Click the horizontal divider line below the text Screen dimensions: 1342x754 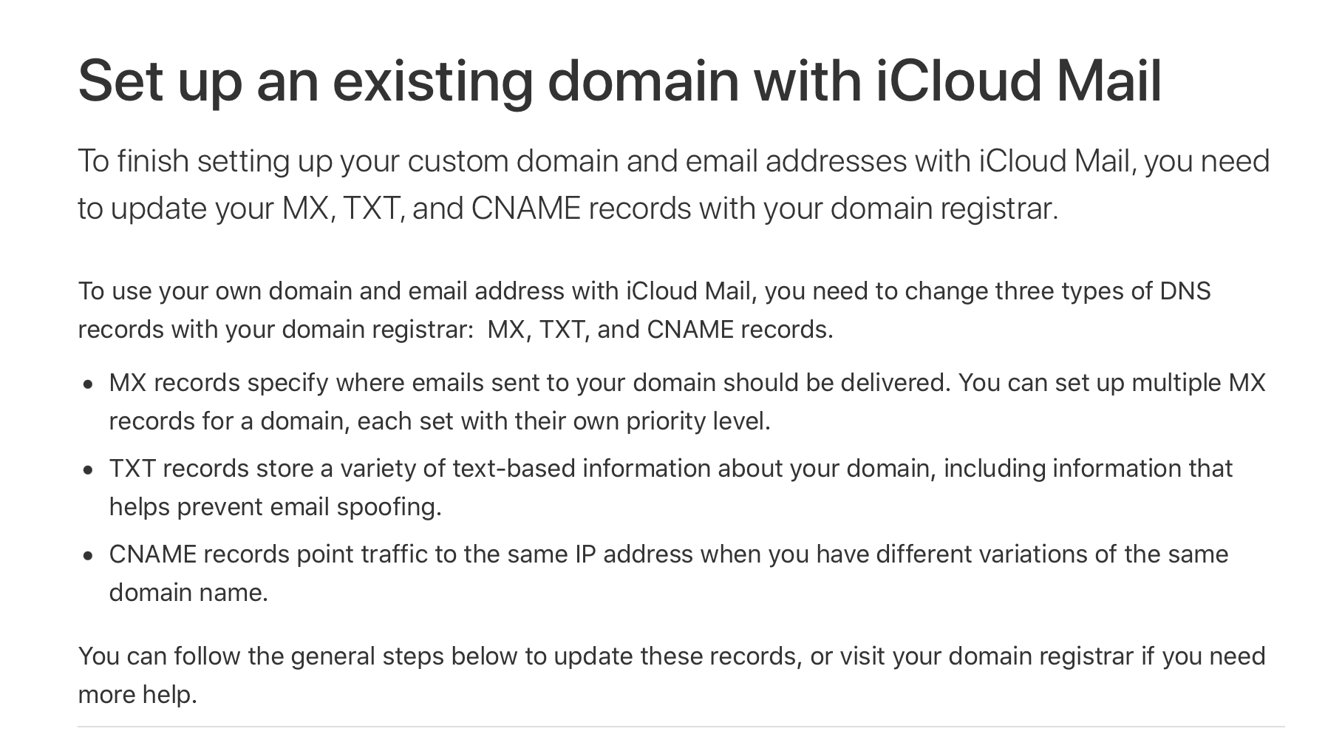coord(681,727)
